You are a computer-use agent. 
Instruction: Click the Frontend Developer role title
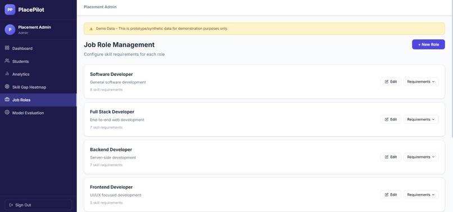pos(111,187)
